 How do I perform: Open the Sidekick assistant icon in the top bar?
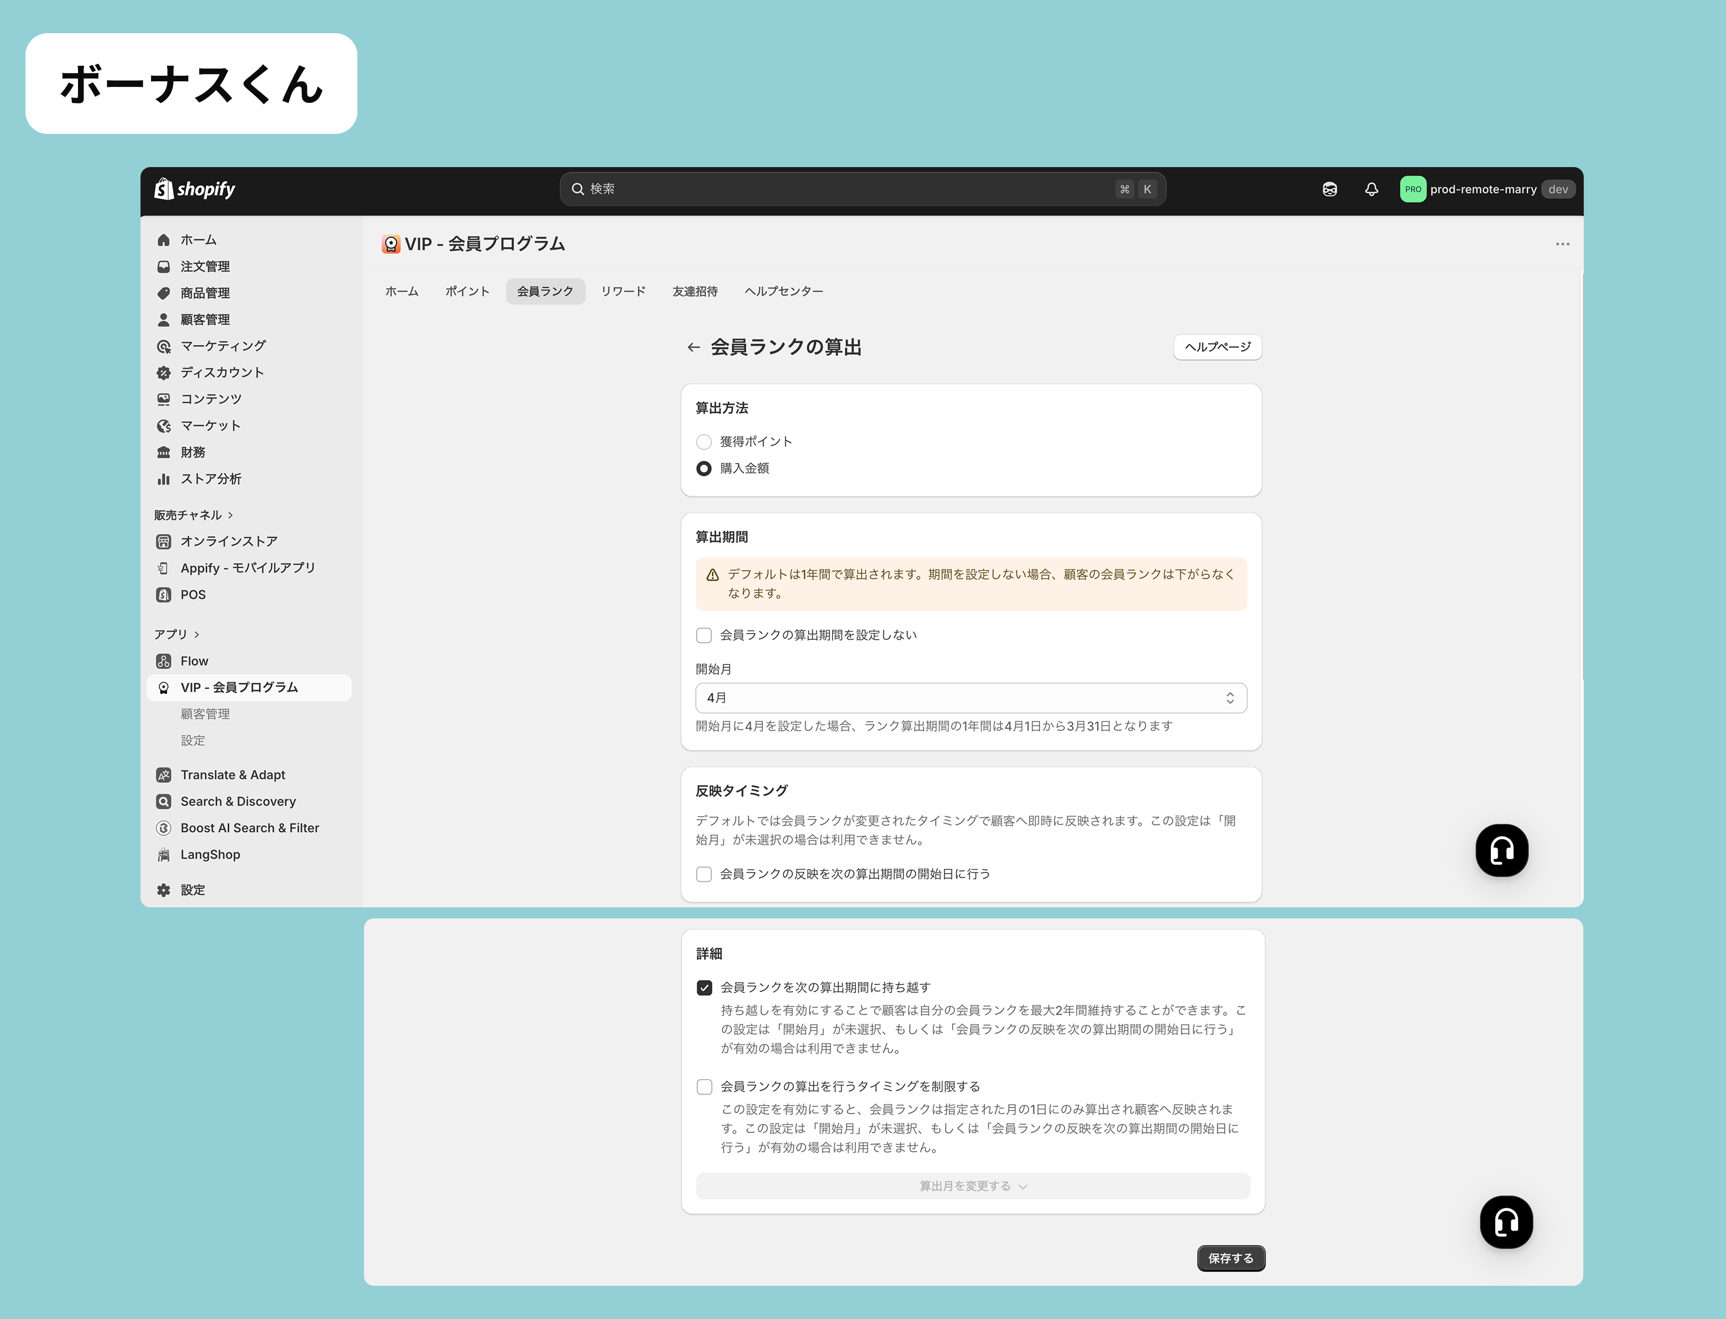[x=1329, y=189]
